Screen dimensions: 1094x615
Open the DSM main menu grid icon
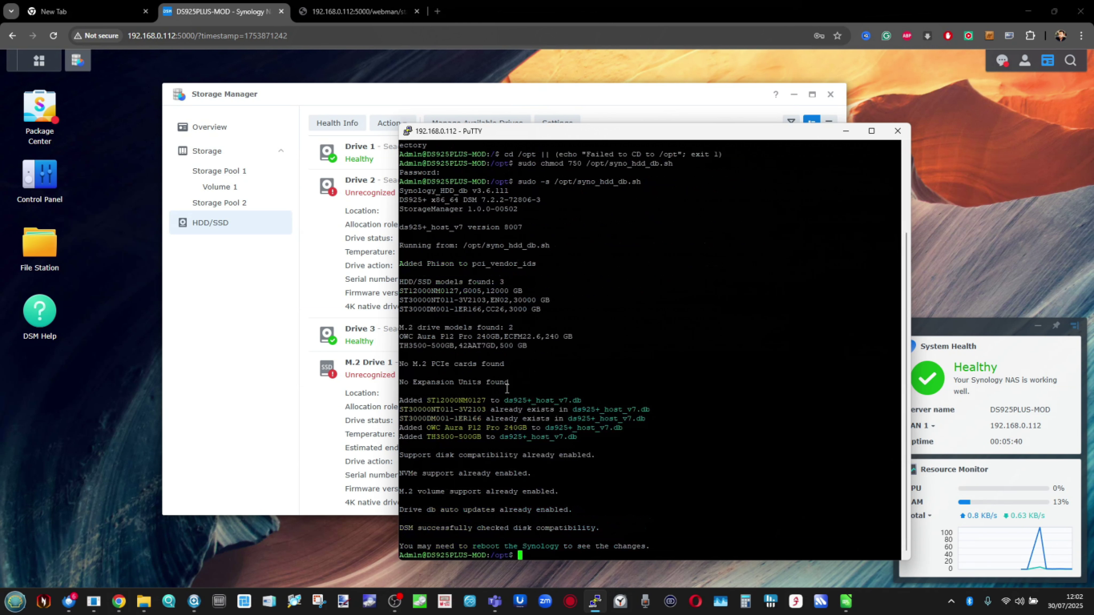click(x=38, y=60)
